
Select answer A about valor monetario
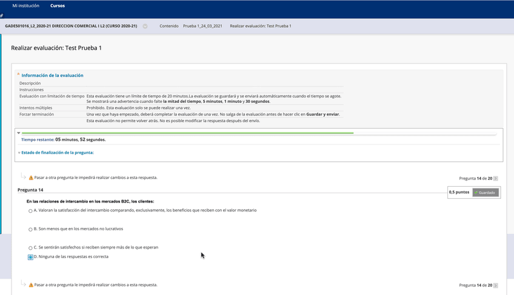[x=30, y=211]
